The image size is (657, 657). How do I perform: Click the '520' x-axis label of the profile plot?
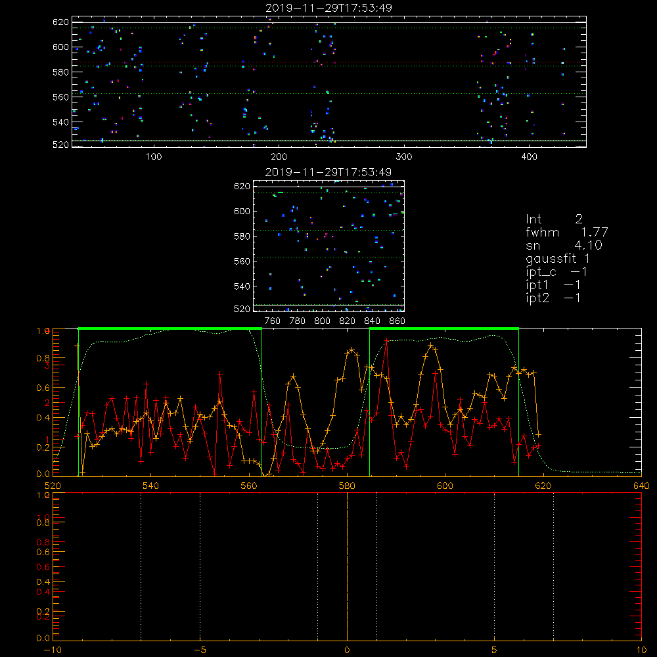click(x=53, y=486)
